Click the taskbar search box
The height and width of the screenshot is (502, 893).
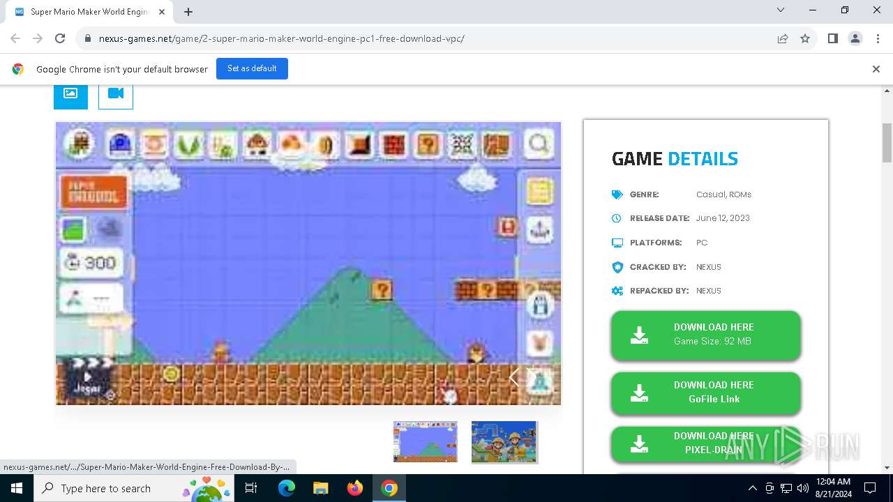[135, 488]
